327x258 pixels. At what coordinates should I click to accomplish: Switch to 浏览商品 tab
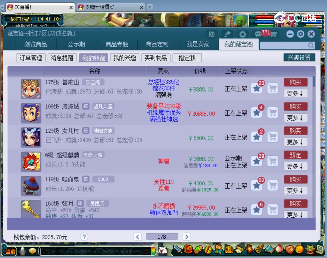(x=36, y=44)
